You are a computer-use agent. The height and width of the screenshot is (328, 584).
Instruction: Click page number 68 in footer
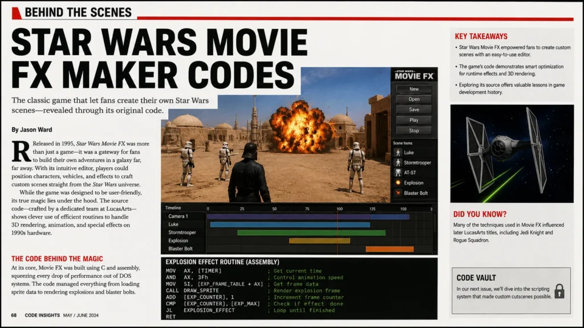(14, 315)
